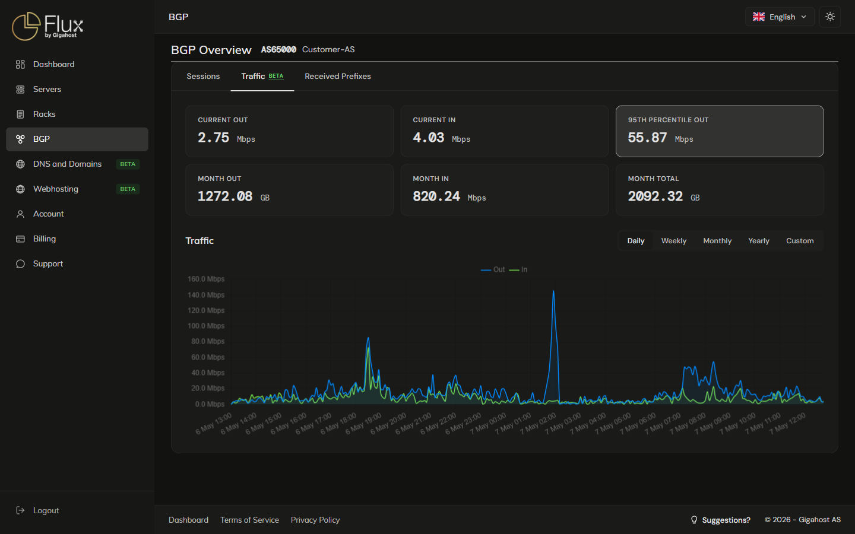
Task: Click the Suggestions lightbulb icon
Action: tap(694, 520)
